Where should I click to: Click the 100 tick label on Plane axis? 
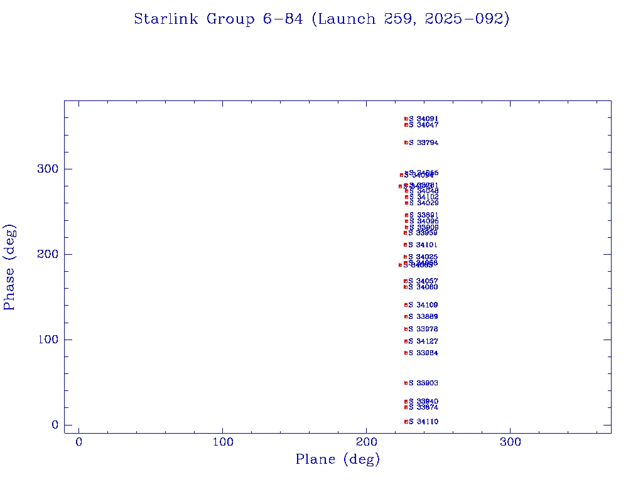[x=223, y=442]
